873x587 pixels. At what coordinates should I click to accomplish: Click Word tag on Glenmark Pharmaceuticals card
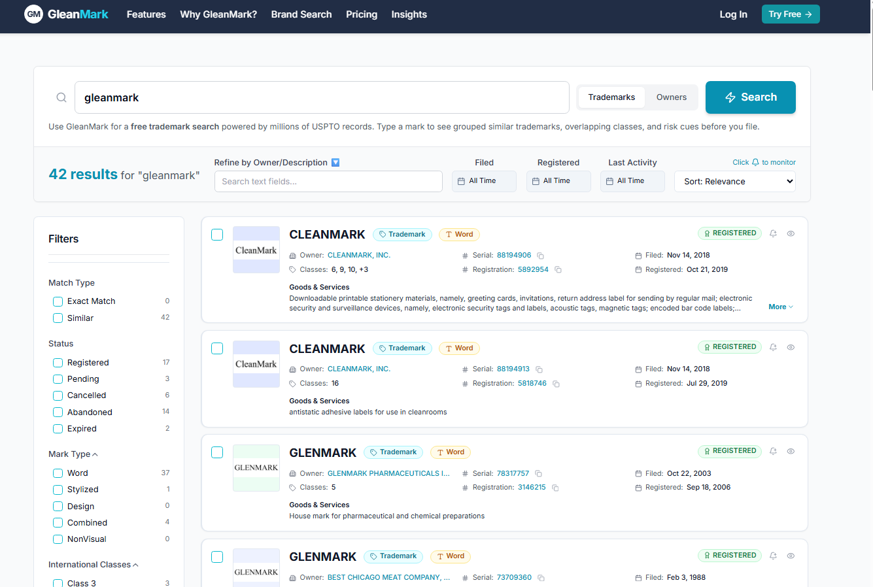[x=451, y=452]
